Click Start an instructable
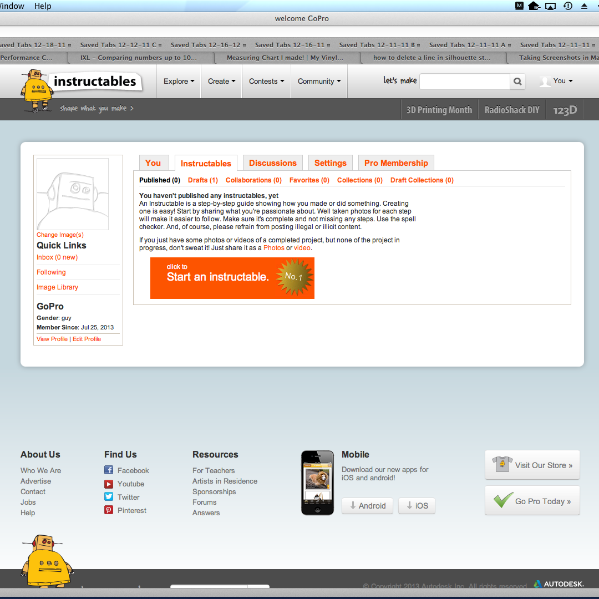This screenshot has width=599, height=599. (232, 278)
